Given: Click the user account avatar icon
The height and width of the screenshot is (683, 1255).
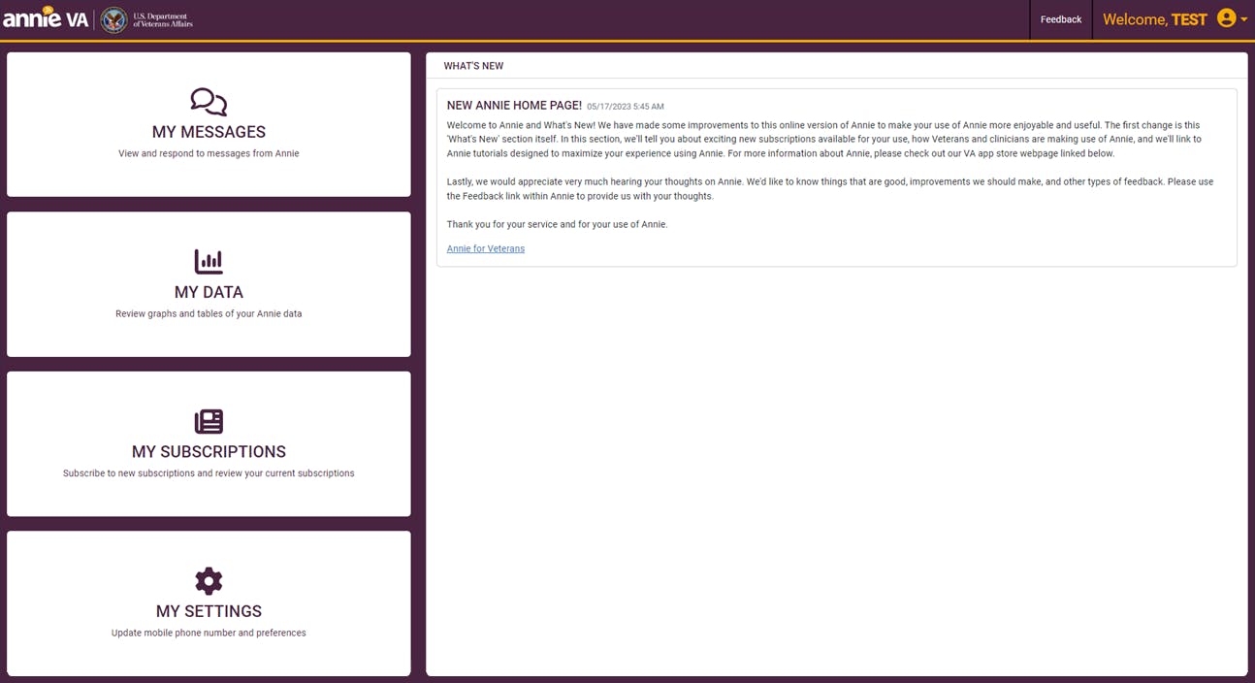Looking at the screenshot, I should 1226,18.
